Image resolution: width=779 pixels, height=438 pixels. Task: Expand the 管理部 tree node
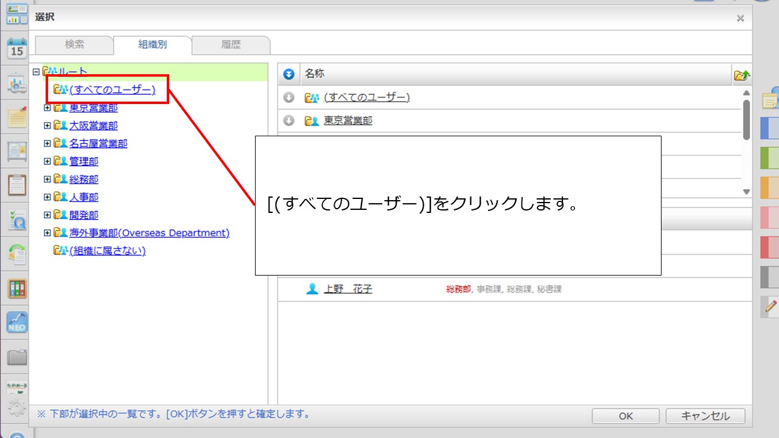click(x=47, y=161)
